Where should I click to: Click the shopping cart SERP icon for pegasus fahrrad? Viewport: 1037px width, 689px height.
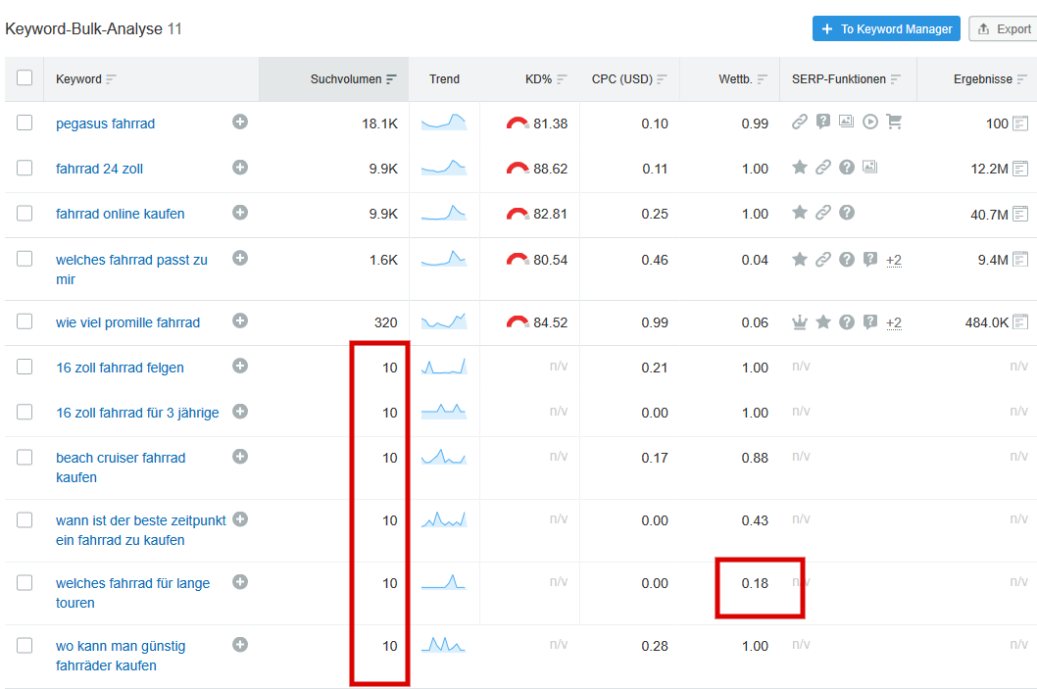[894, 123]
